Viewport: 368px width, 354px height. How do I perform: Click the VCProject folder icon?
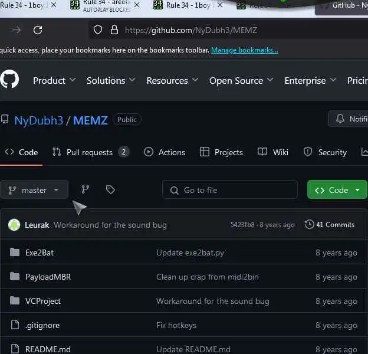[x=15, y=300]
